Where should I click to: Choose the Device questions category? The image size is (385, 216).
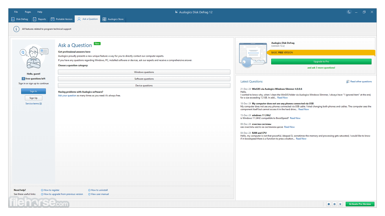click(144, 86)
